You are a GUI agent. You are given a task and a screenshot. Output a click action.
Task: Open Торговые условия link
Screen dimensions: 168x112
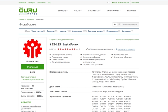(29, 77)
